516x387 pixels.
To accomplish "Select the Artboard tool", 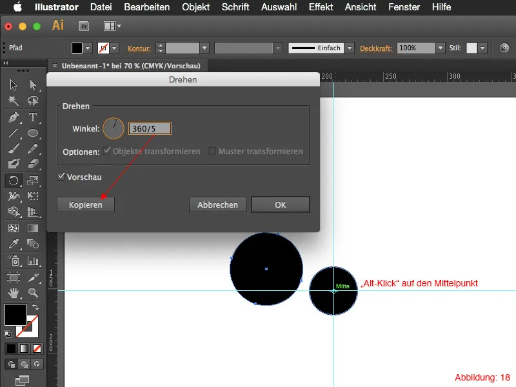I will (14, 277).
